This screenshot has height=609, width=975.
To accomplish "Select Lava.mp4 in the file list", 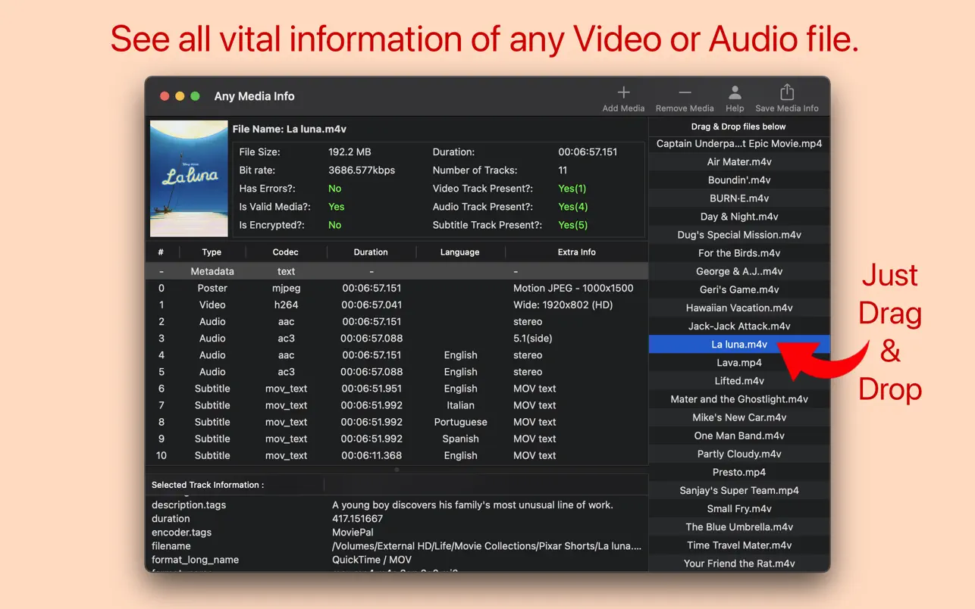I will [739, 363].
